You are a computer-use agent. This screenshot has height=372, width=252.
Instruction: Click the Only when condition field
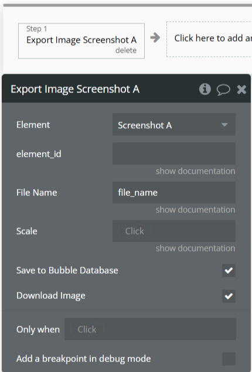[x=150, y=329]
